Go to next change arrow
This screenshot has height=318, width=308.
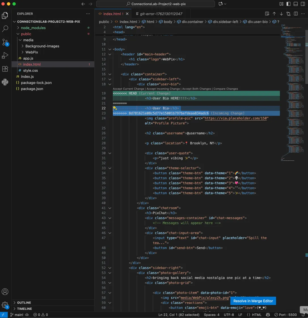tap(281, 14)
